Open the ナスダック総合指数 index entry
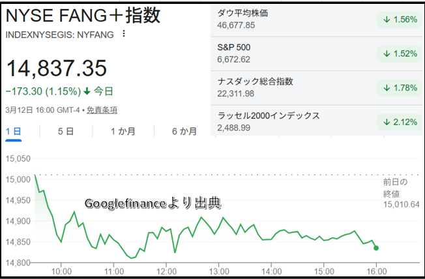This screenshot has height=279, width=425. coord(255,81)
